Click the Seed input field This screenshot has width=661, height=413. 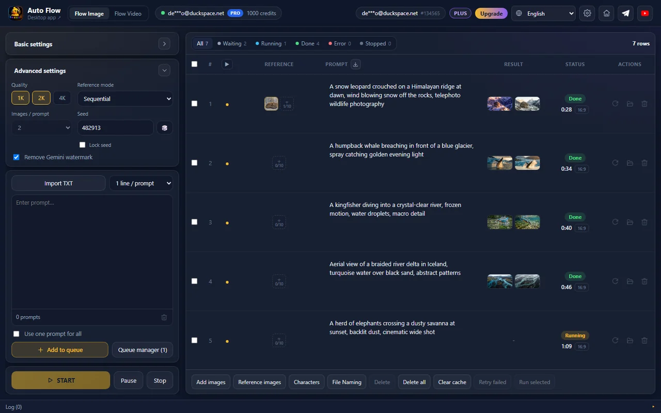pyautogui.click(x=115, y=128)
